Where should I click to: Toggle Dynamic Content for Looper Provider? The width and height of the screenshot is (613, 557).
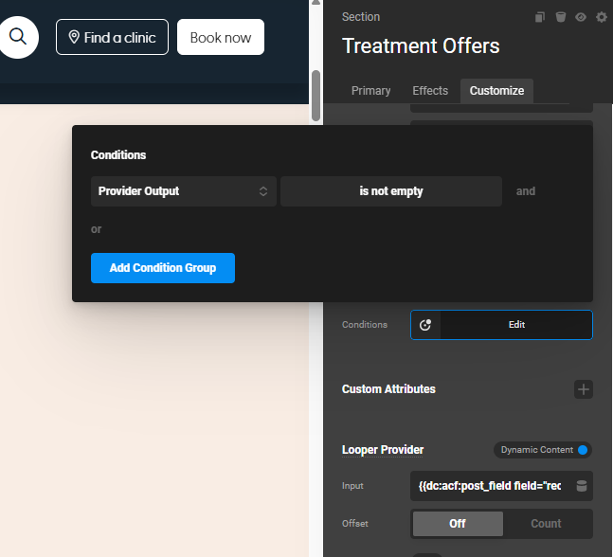pyautogui.click(x=583, y=450)
